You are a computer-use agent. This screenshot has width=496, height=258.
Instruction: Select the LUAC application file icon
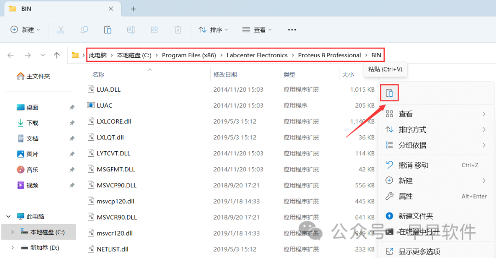pyautogui.click(x=91, y=105)
